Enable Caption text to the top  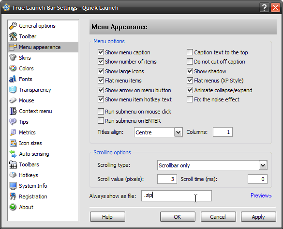click(190, 52)
